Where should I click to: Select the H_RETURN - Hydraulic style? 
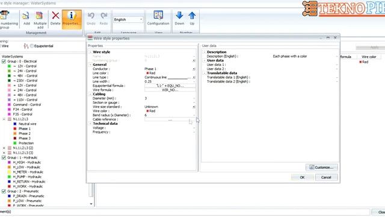tap(29, 181)
